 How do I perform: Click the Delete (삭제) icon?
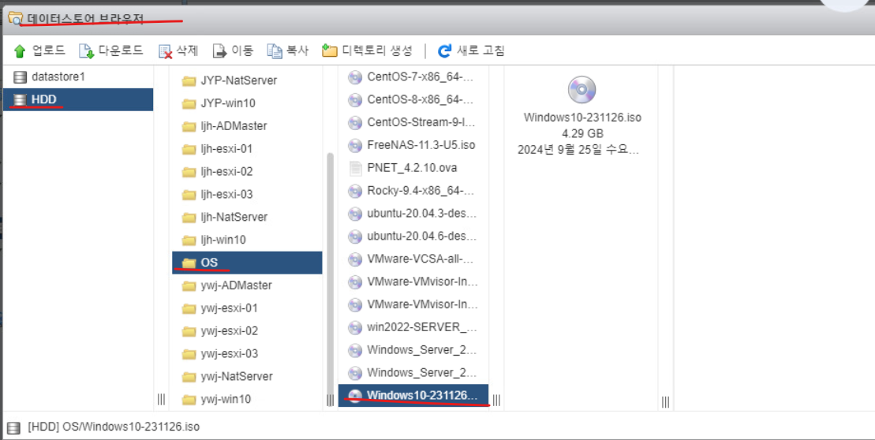pos(165,51)
